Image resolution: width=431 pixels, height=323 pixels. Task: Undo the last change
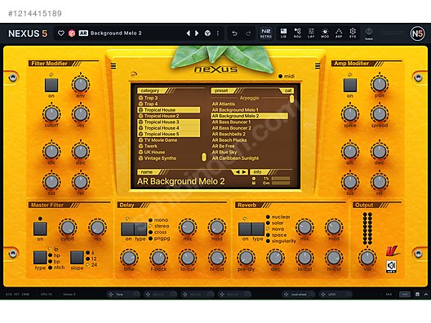click(x=234, y=33)
